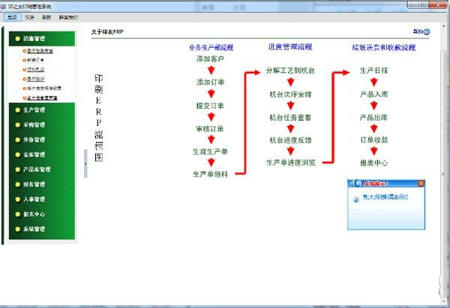Click the 进度管理流程 column heading
Image resolution: width=450 pixels, height=308 pixels.
coord(290,46)
